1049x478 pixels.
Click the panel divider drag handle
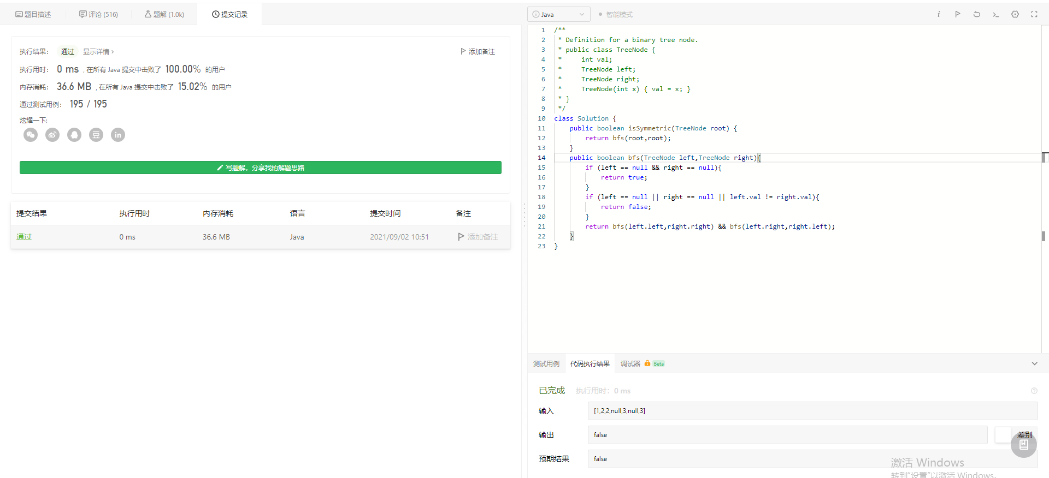point(524,216)
